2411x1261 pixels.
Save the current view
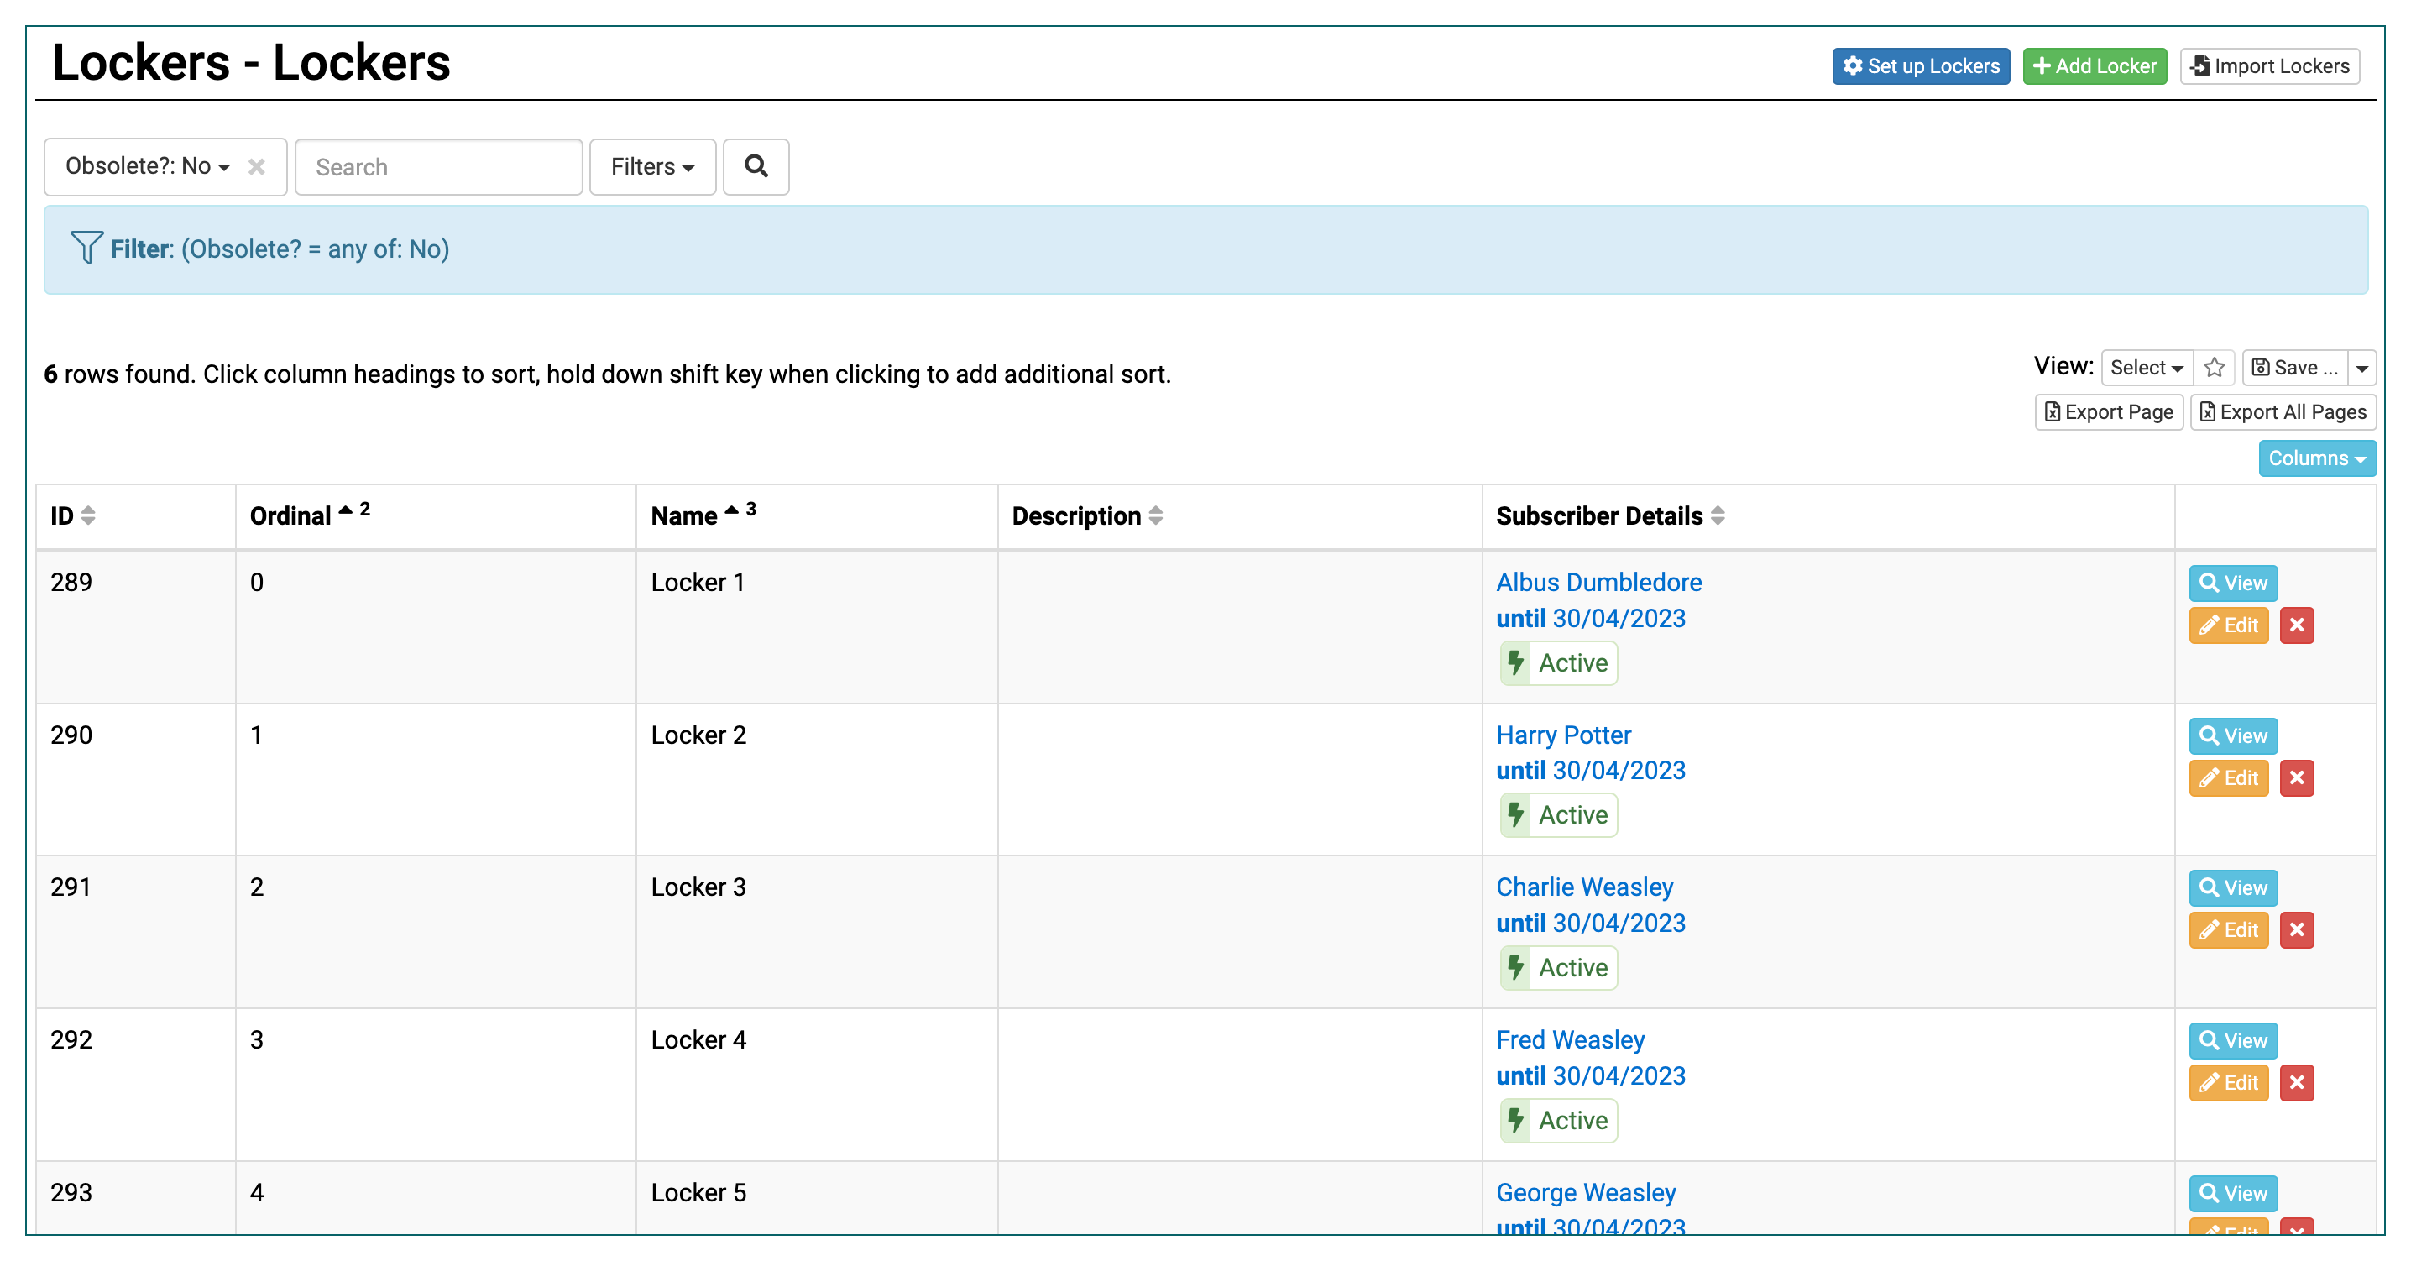point(2294,368)
